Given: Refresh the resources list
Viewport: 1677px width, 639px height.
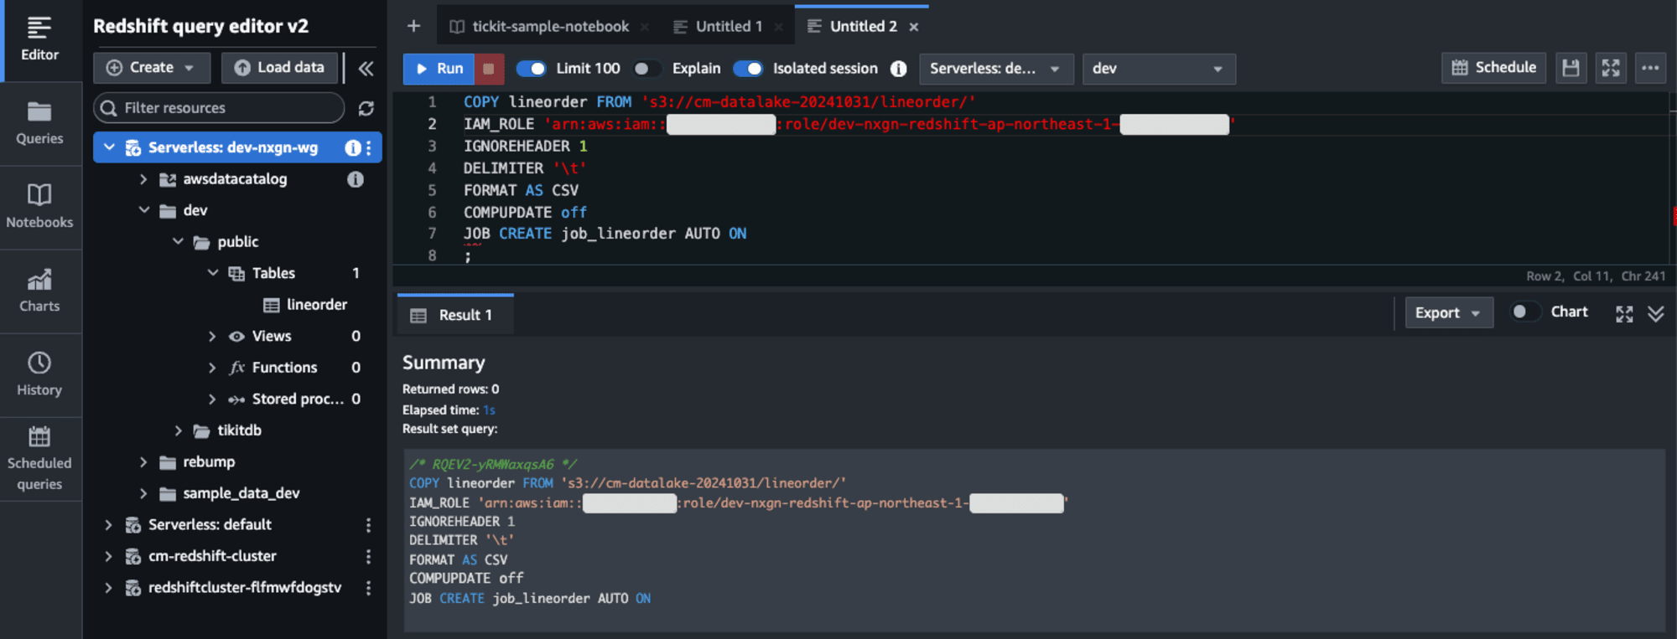Looking at the screenshot, I should point(366,108).
